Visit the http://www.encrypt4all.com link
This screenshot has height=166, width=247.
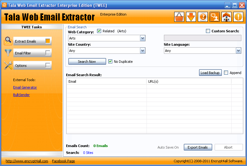pyautogui.click(x=27, y=161)
